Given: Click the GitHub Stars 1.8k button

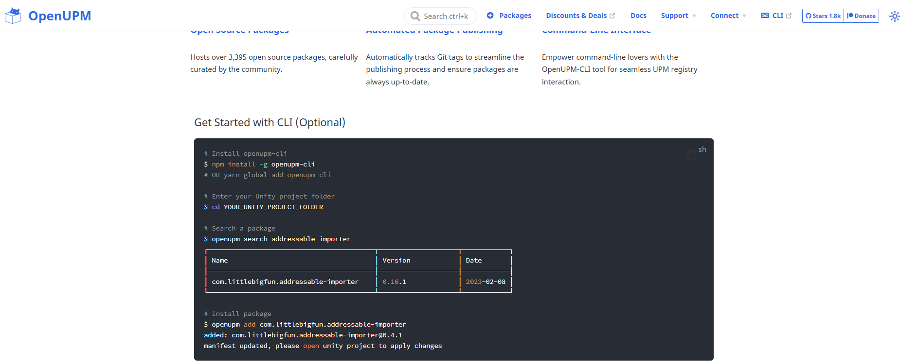Looking at the screenshot, I should (823, 16).
